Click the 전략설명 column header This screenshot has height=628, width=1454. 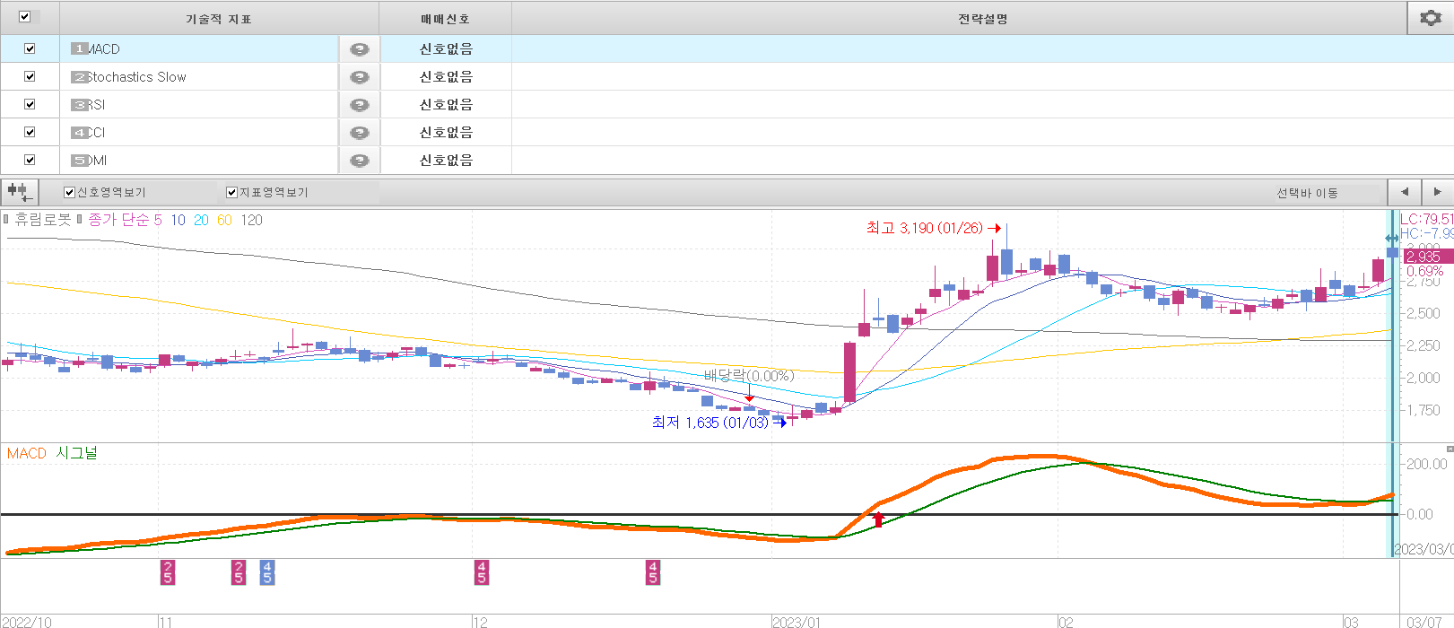tap(983, 18)
